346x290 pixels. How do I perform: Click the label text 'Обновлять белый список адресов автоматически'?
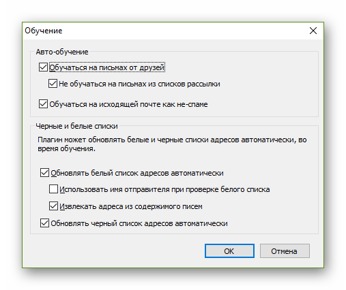(137, 173)
